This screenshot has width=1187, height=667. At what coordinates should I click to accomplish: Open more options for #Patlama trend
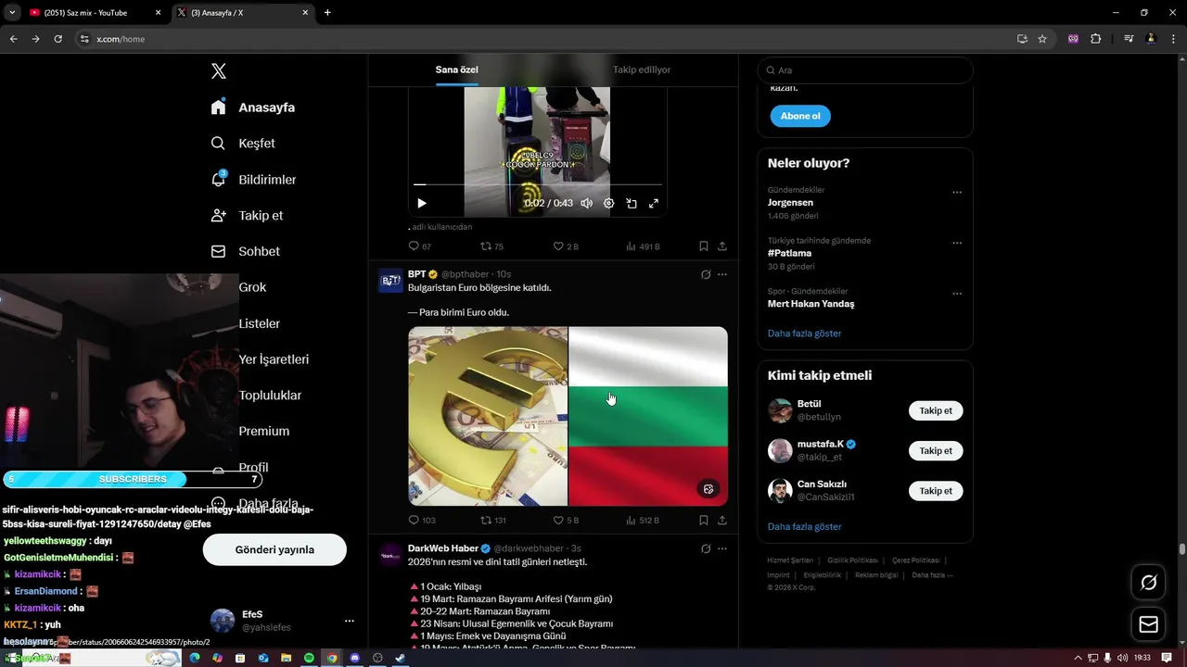point(957,244)
